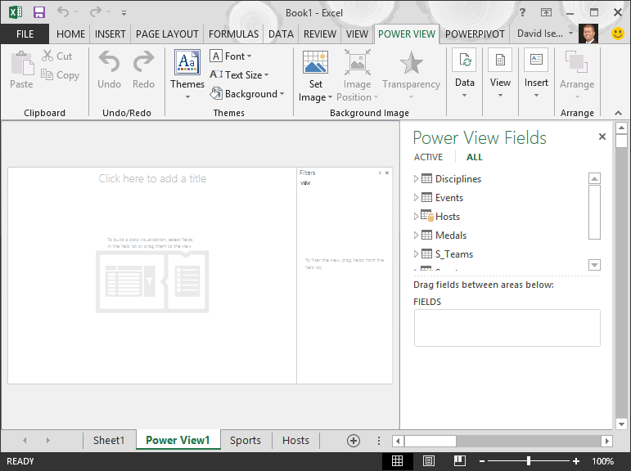Switch to the DATA tab

(281, 34)
